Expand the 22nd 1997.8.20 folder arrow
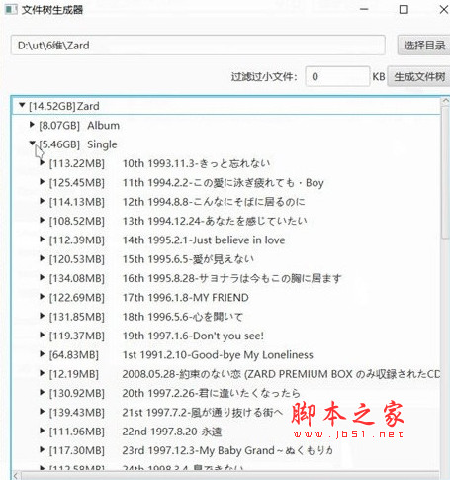Image resolution: width=450 pixels, height=480 pixels. 42,431
